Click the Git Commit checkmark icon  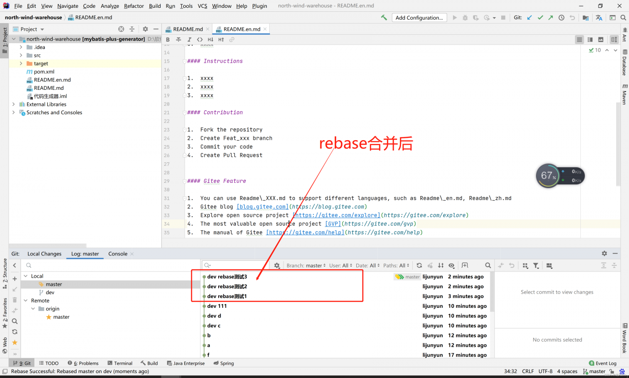point(540,18)
